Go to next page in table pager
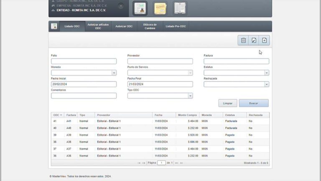Viewport: 321px width, 181px height. click(x=177, y=163)
